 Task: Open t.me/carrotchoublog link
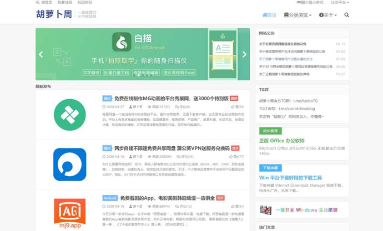coord(296,109)
